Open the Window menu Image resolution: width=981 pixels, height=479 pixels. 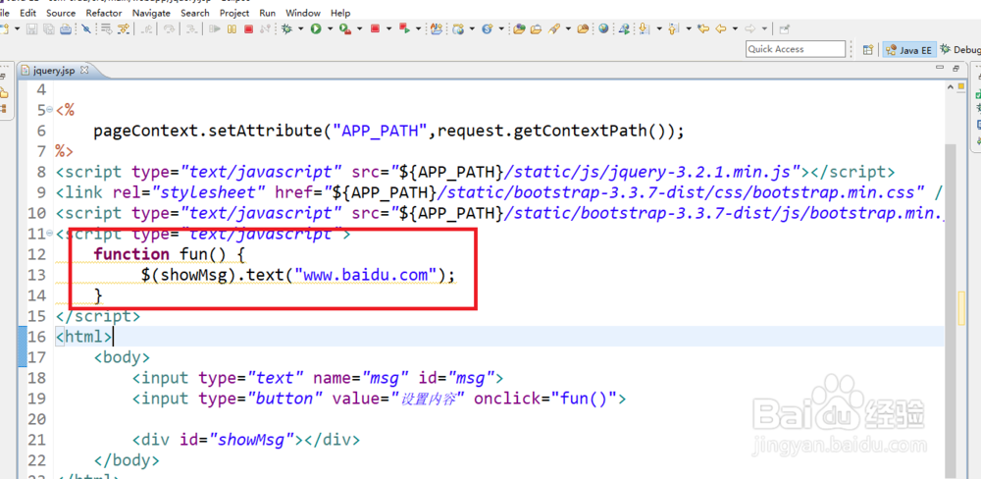tap(303, 13)
